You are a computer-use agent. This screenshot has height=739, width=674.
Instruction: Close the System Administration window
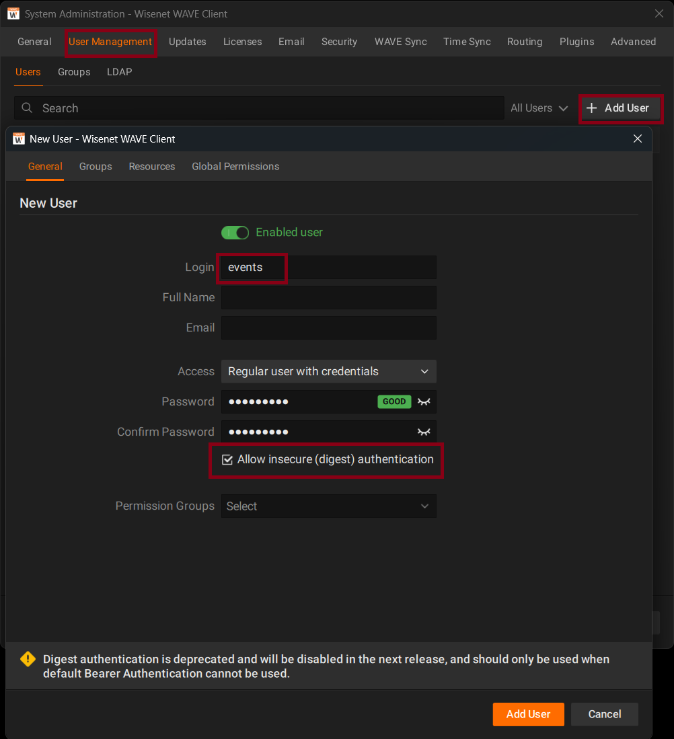pyautogui.click(x=659, y=13)
